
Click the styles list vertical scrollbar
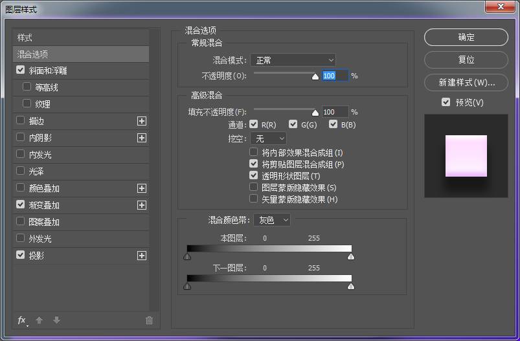point(154,170)
